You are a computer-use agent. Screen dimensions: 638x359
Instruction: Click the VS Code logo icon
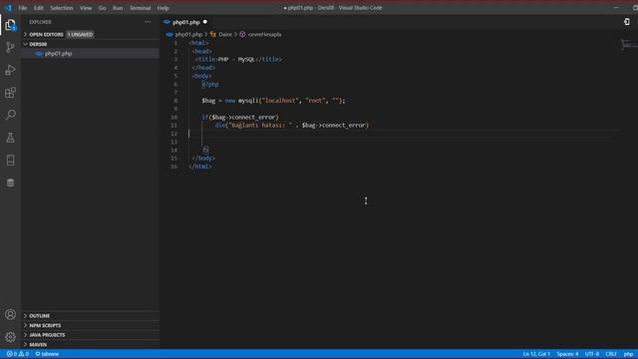click(x=8, y=8)
